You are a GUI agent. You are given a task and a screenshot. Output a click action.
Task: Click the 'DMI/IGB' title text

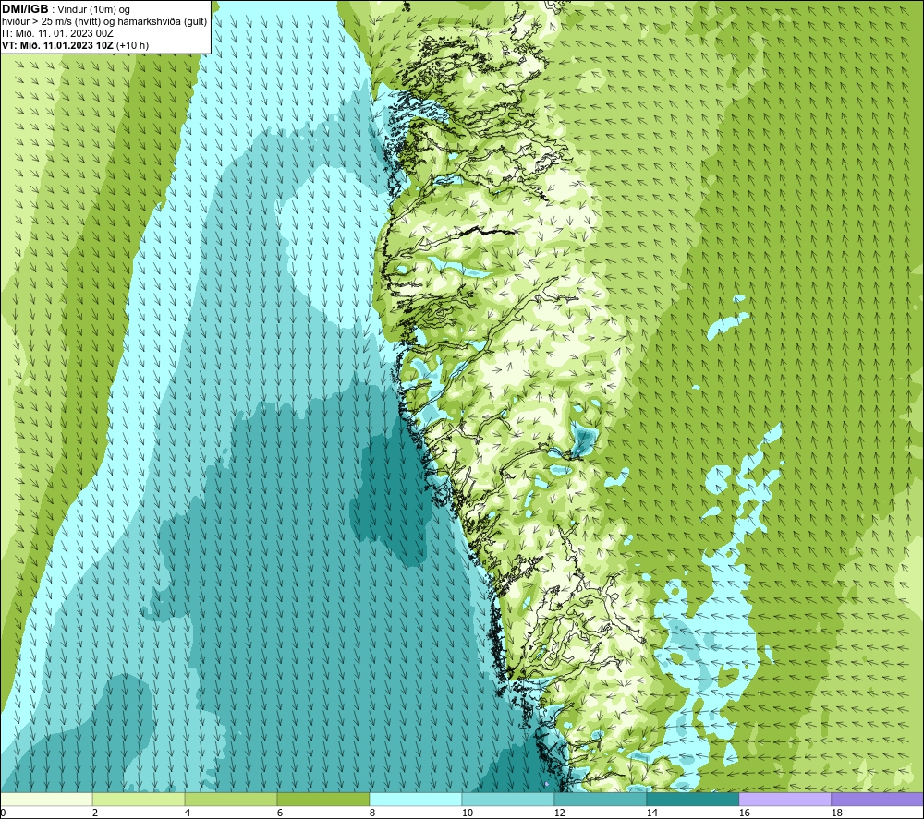(25, 9)
